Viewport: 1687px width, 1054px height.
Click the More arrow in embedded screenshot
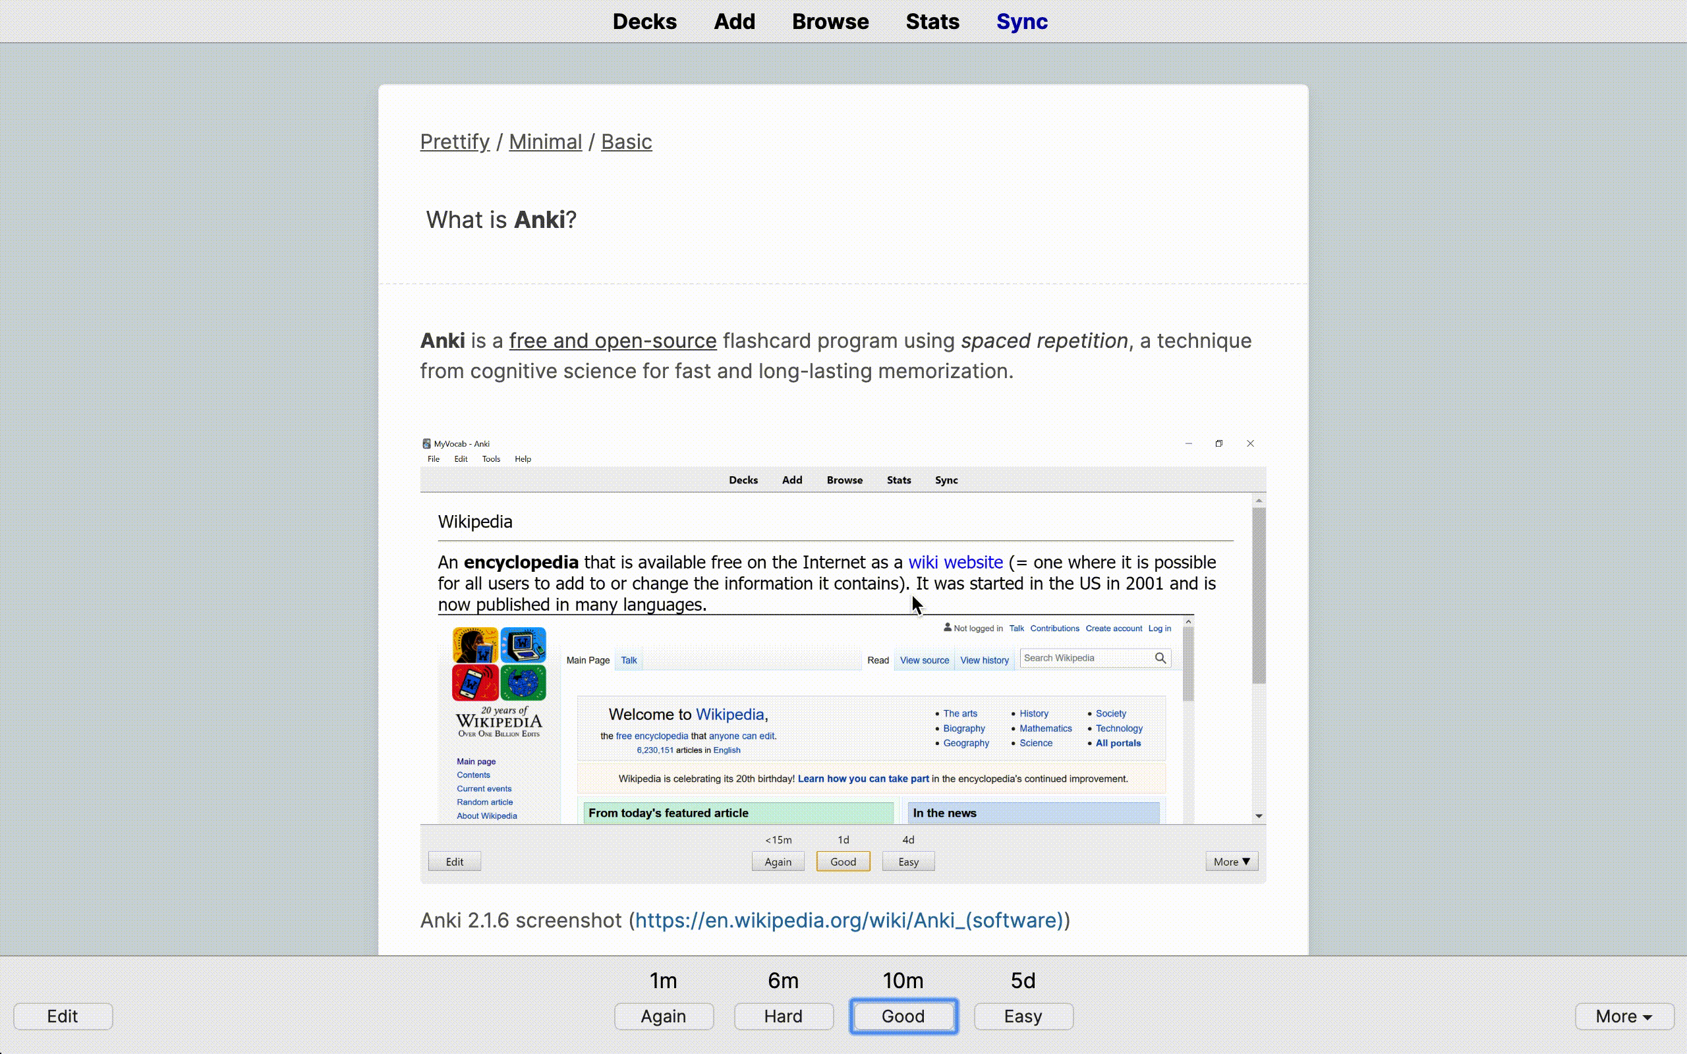click(x=1246, y=862)
